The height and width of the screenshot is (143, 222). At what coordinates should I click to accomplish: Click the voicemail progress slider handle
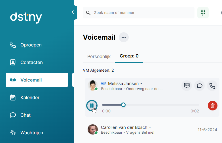click(x=123, y=105)
